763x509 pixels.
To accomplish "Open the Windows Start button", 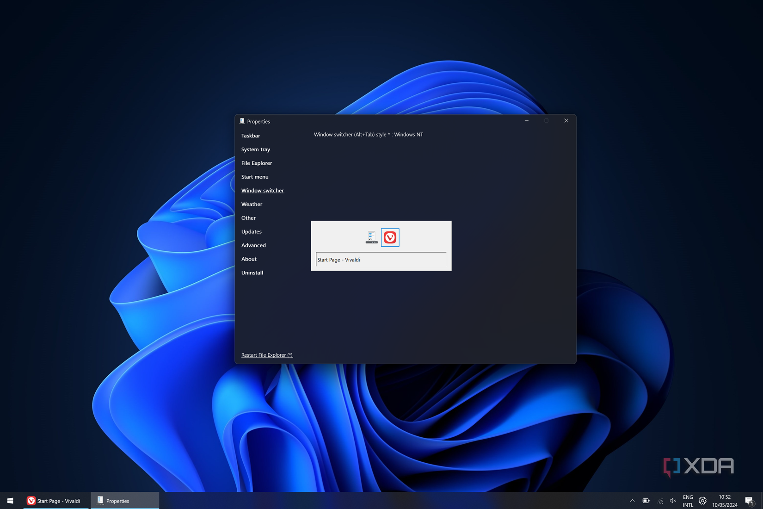I will click(10, 501).
